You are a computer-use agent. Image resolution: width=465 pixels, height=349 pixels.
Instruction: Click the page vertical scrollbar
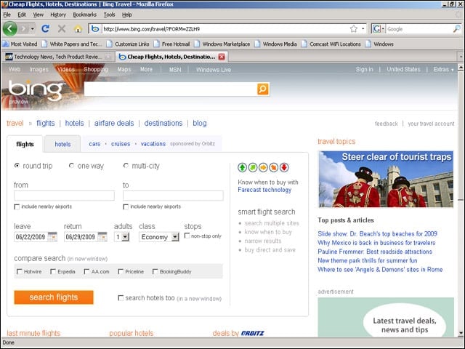(x=461, y=200)
